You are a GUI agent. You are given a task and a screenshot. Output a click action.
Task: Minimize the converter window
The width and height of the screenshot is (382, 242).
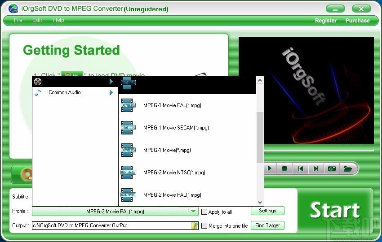(x=335, y=9)
